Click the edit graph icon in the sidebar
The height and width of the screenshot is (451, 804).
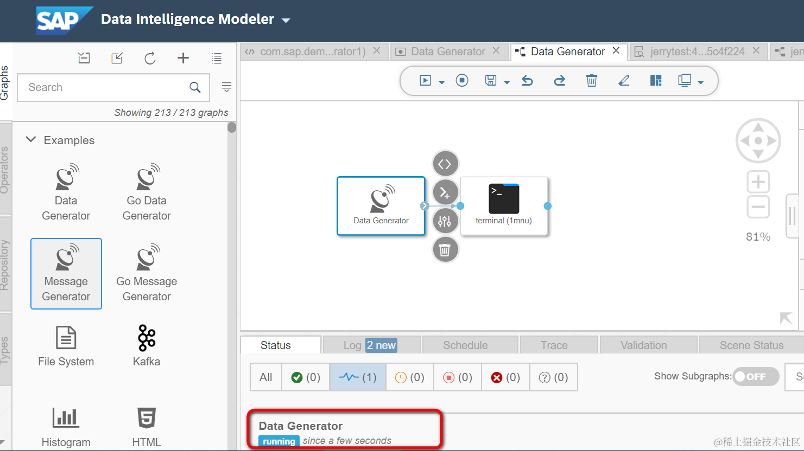click(117, 58)
